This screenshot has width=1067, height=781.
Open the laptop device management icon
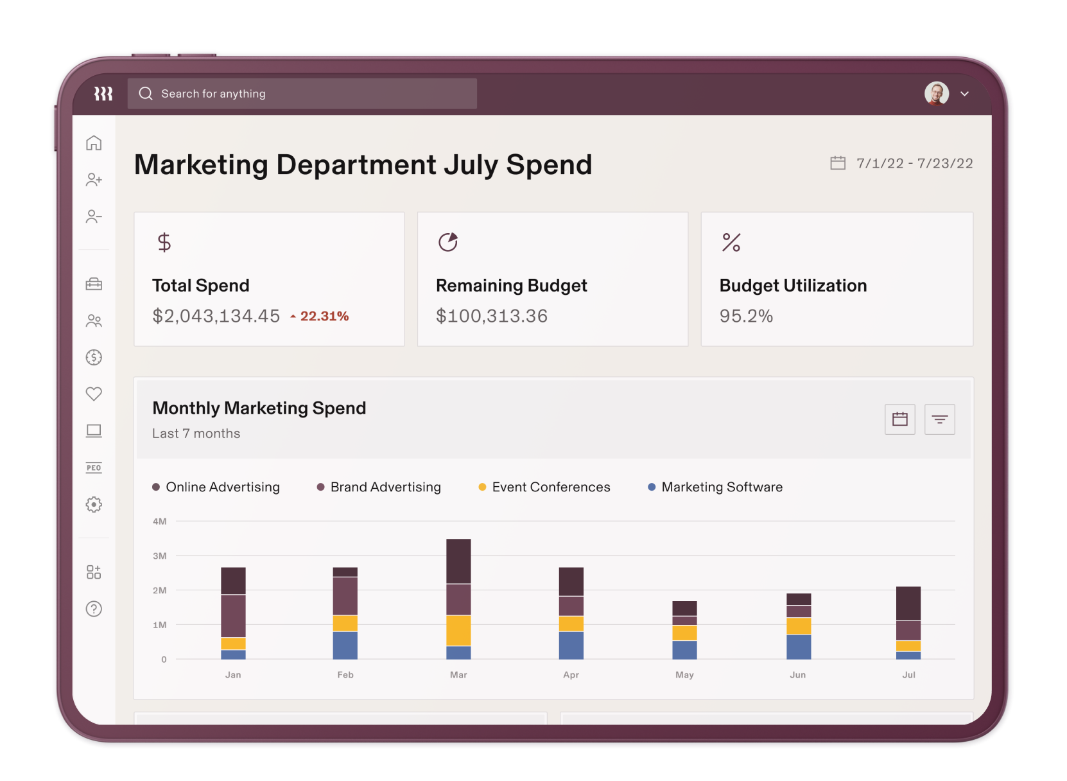point(94,431)
